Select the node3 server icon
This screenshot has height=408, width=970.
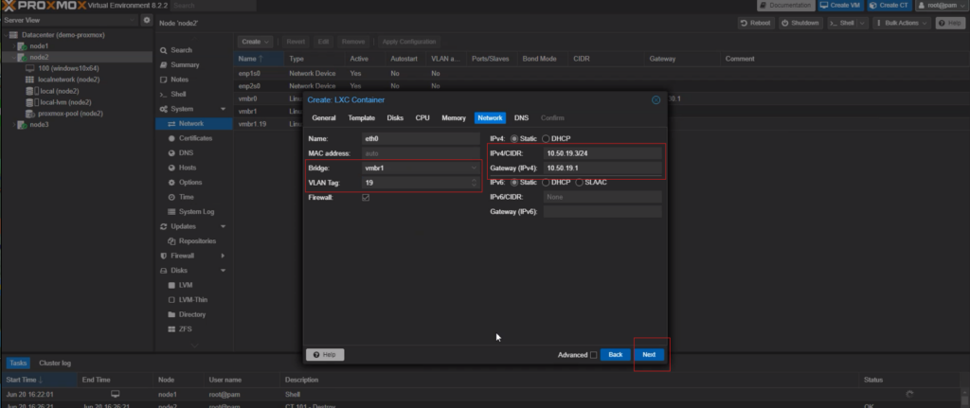[x=23, y=125]
